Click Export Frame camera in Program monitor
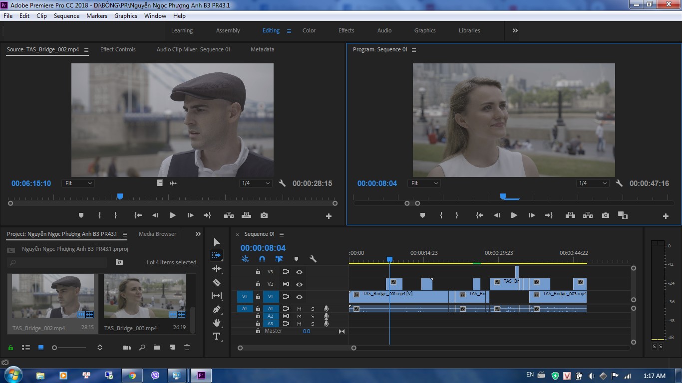 click(606, 215)
